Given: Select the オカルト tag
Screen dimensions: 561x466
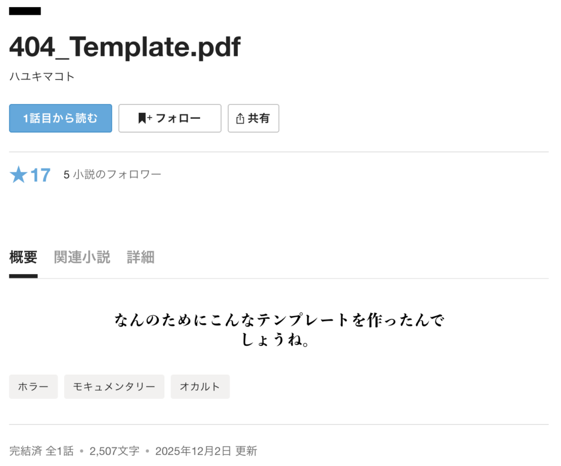Looking at the screenshot, I should (200, 387).
